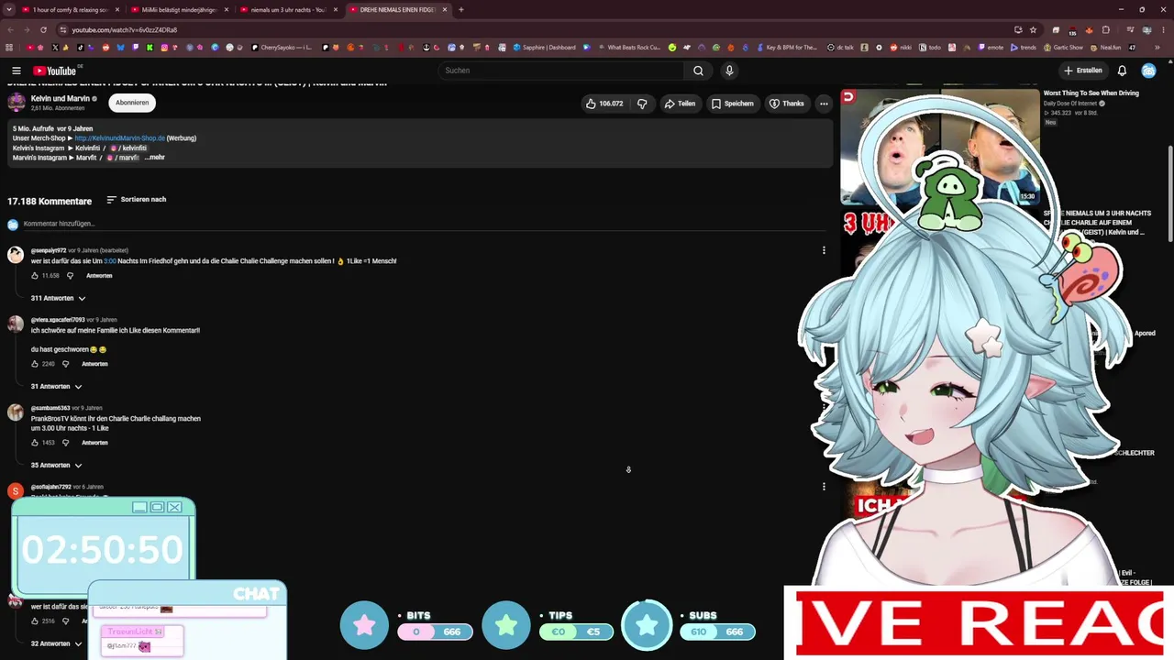
Task: Like the video with 106.072 likes
Action: pos(604,104)
